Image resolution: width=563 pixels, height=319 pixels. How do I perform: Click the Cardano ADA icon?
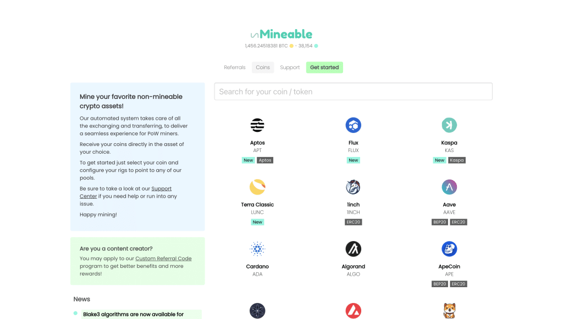pyautogui.click(x=257, y=249)
